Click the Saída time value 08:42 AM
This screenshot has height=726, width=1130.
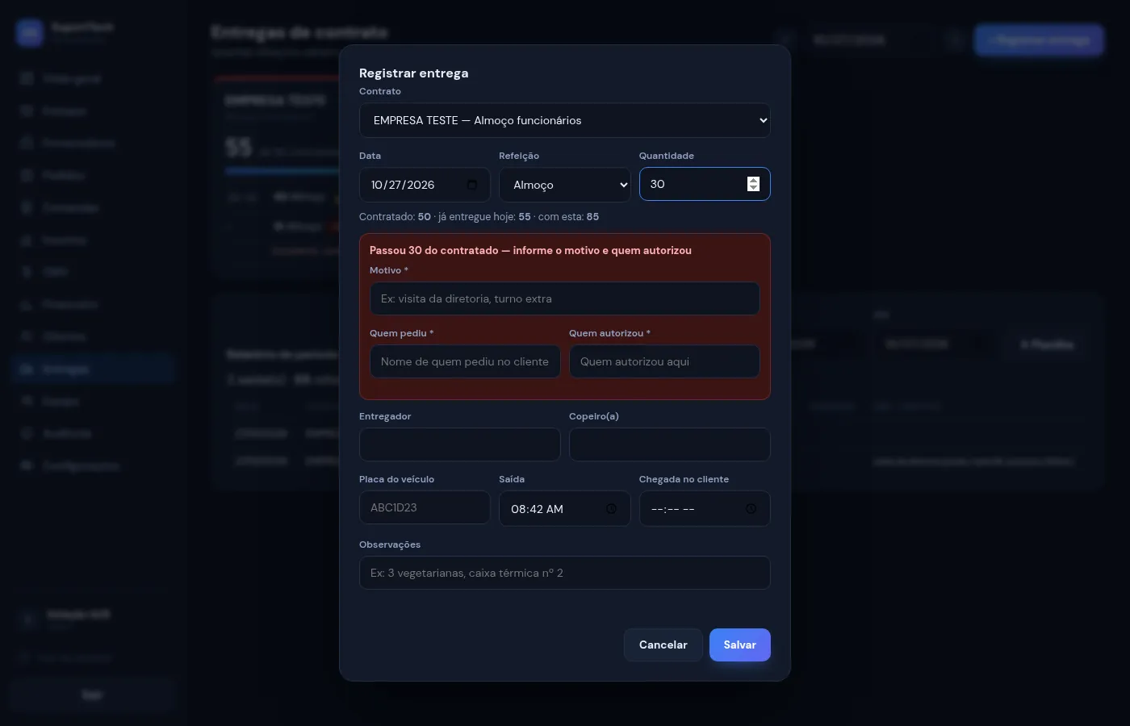click(x=537, y=509)
